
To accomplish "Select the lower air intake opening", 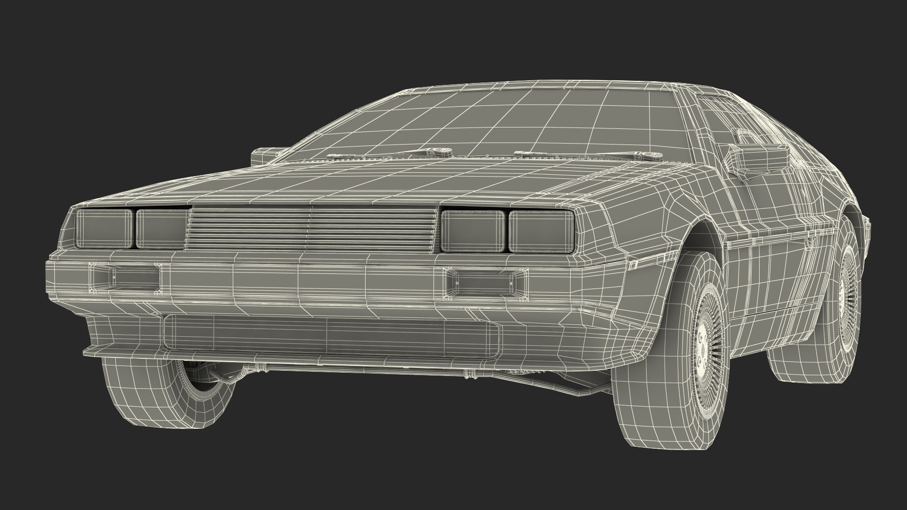I will [x=331, y=336].
